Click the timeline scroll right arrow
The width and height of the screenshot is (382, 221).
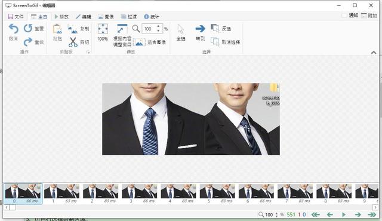375,207
